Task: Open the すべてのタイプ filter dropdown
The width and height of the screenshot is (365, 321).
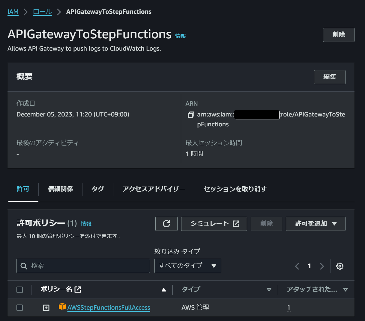Action: coord(187,266)
